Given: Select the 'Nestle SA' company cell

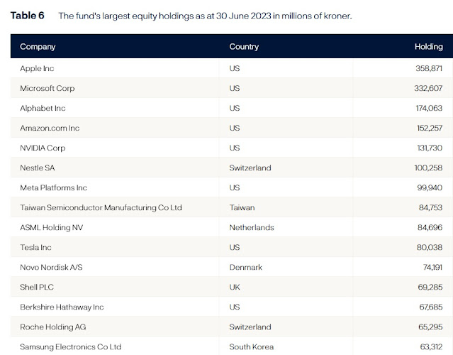Looking at the screenshot, I should (x=38, y=168).
